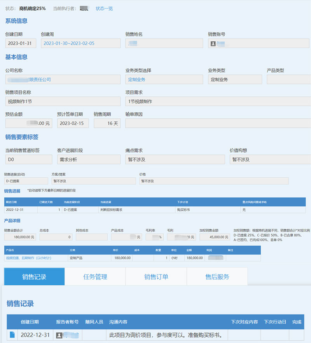Screen dimensions: 311x343
Task: Click the 沟通内容 cell in sales record
Action: [x=166, y=335]
